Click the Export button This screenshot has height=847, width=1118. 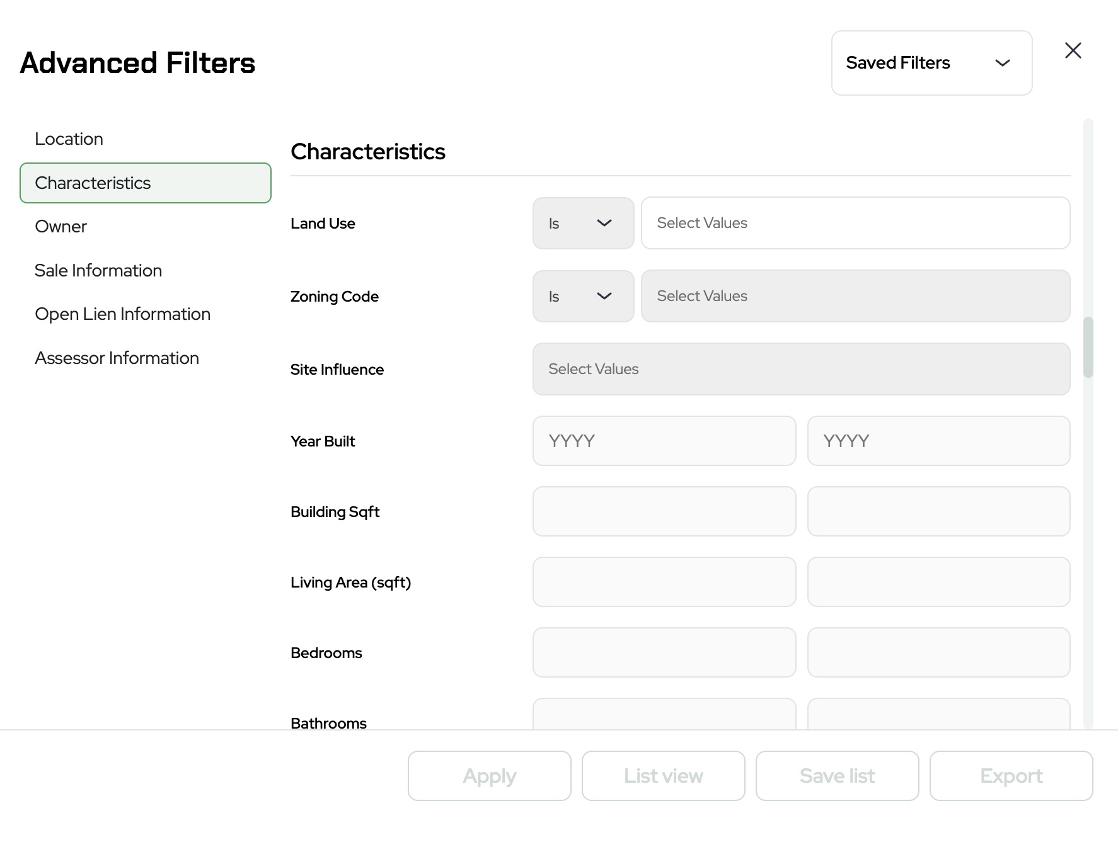click(x=1011, y=776)
